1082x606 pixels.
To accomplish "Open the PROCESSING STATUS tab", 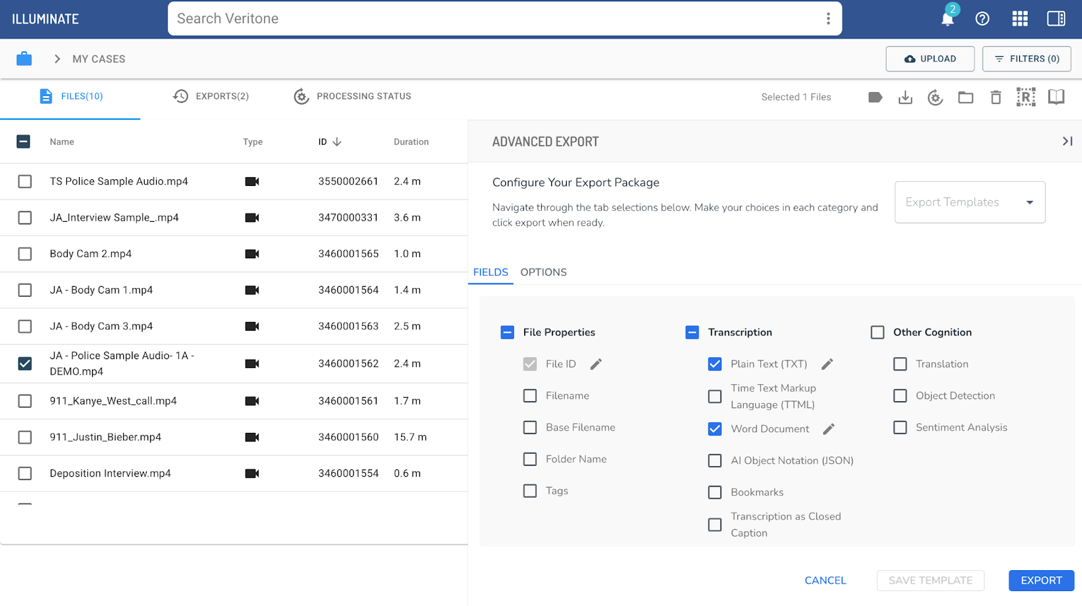I will click(x=352, y=96).
